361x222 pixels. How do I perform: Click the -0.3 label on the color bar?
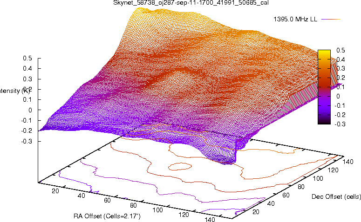[x=340, y=124]
